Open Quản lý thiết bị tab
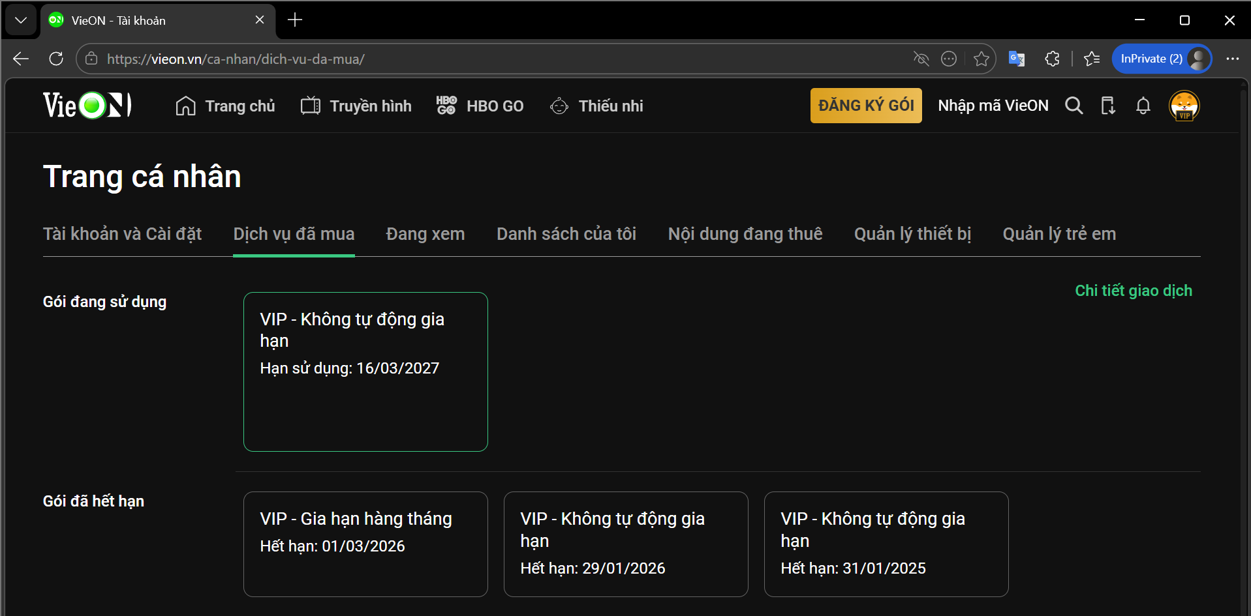This screenshot has height=616, width=1251. pos(912,234)
